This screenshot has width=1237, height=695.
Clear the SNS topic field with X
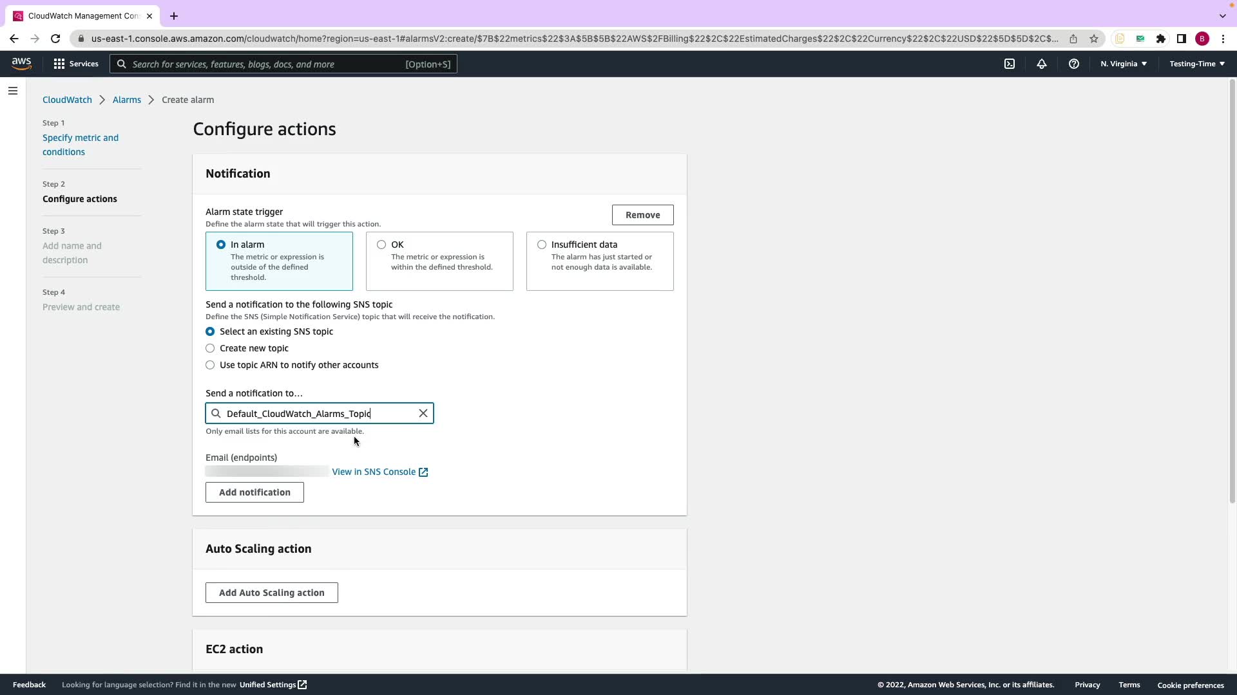(423, 413)
